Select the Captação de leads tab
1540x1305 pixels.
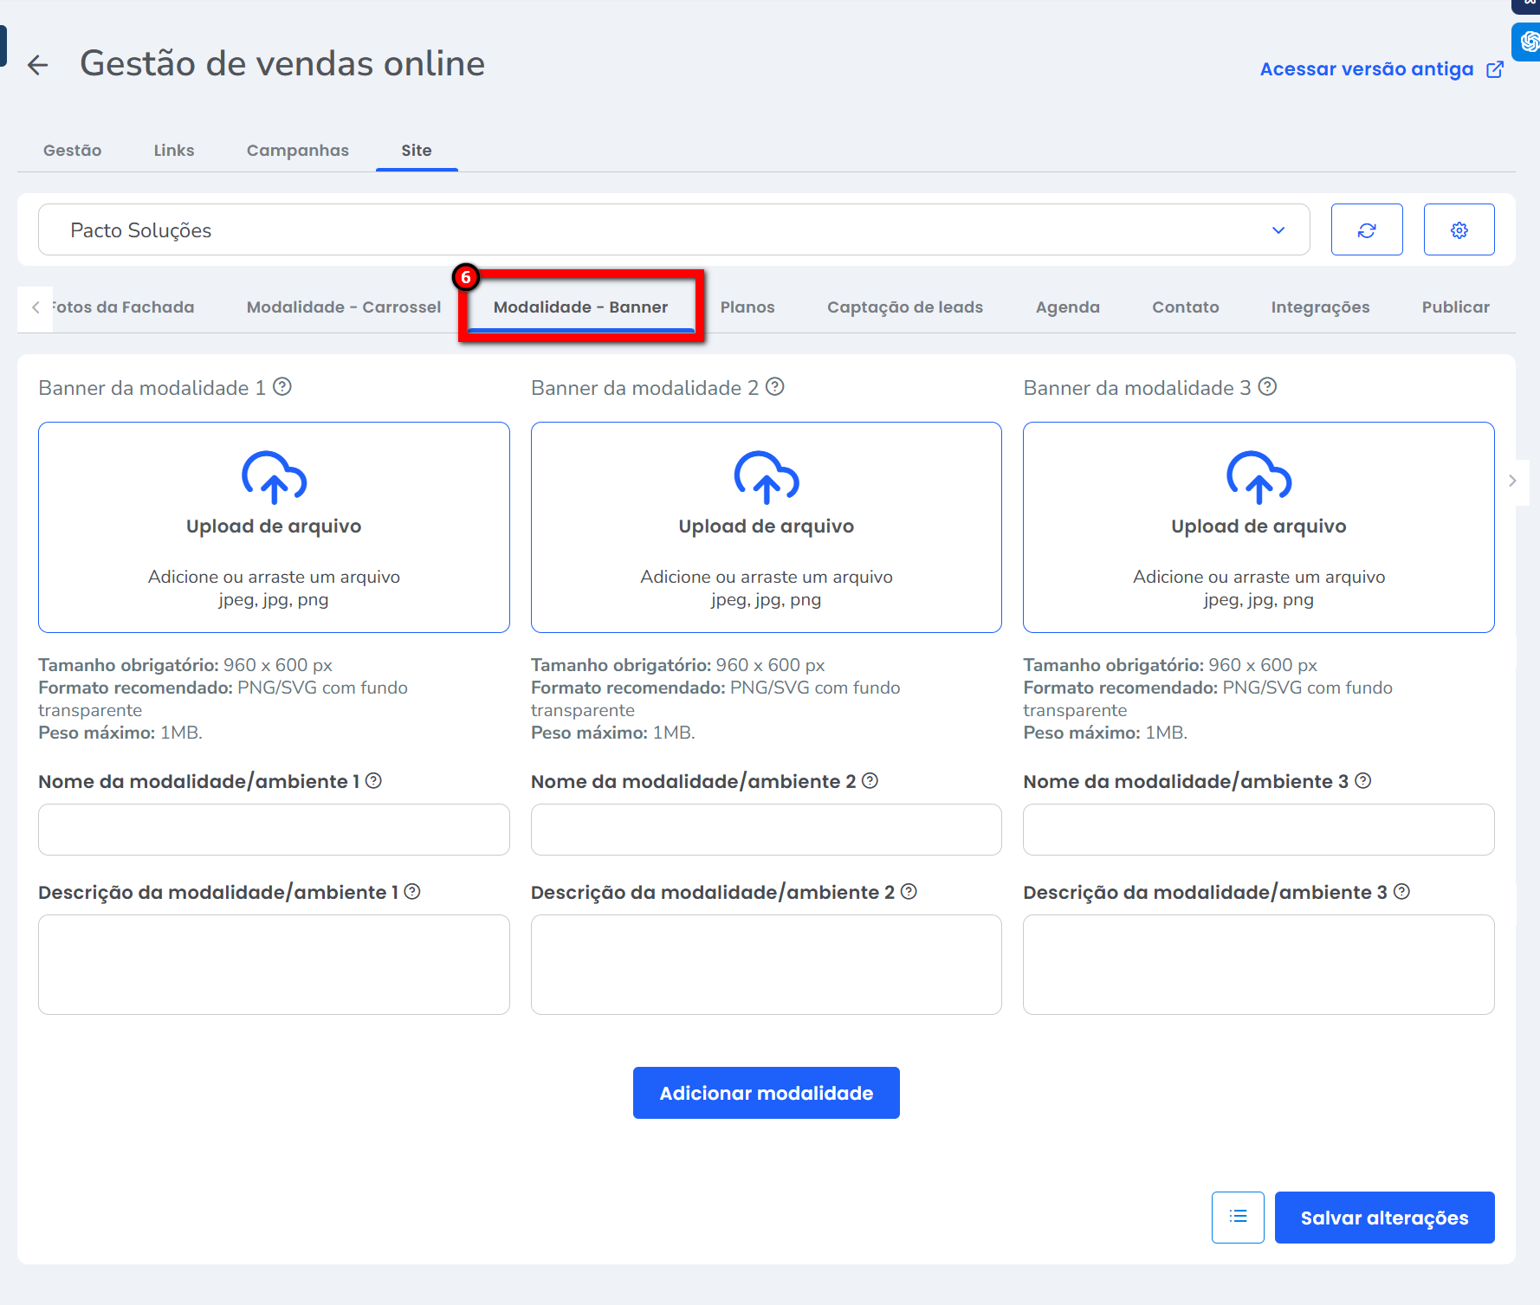pyautogui.click(x=904, y=307)
